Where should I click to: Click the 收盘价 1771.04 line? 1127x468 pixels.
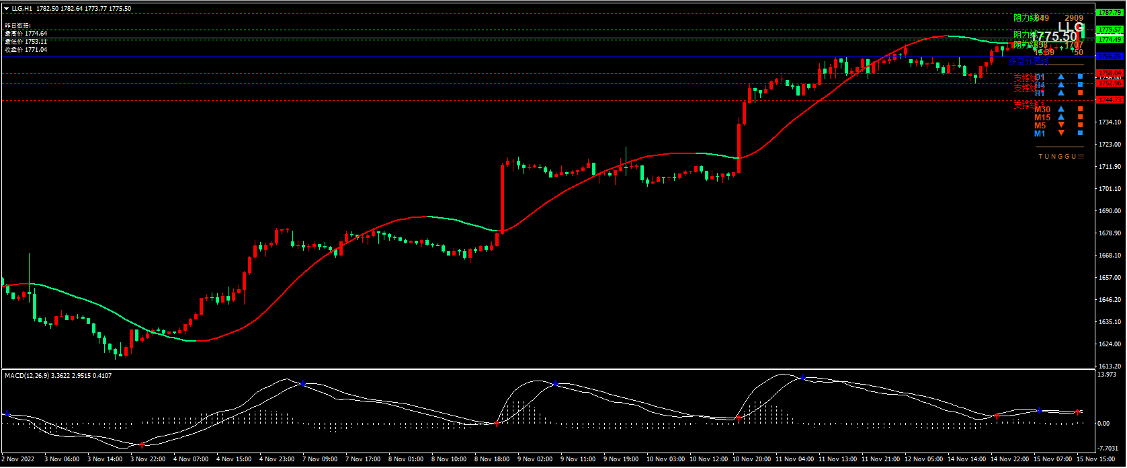click(26, 50)
